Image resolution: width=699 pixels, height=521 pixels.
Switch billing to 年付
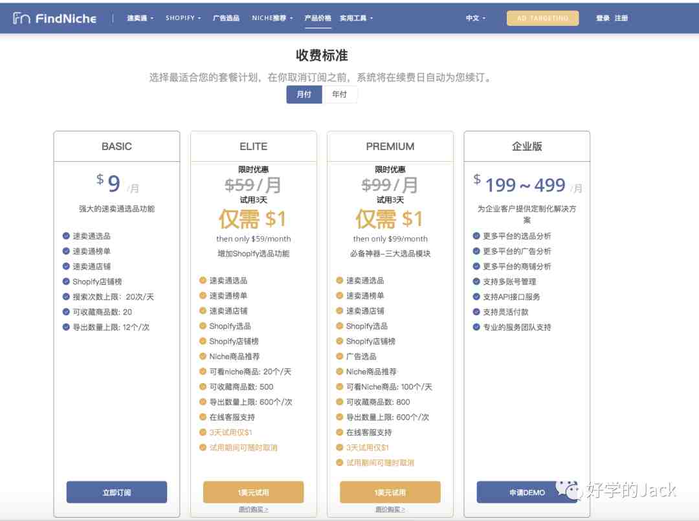tap(339, 94)
